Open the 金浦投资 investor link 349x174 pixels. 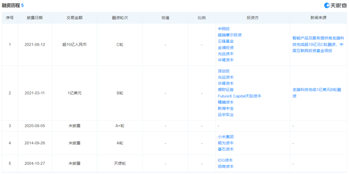coord(226,47)
